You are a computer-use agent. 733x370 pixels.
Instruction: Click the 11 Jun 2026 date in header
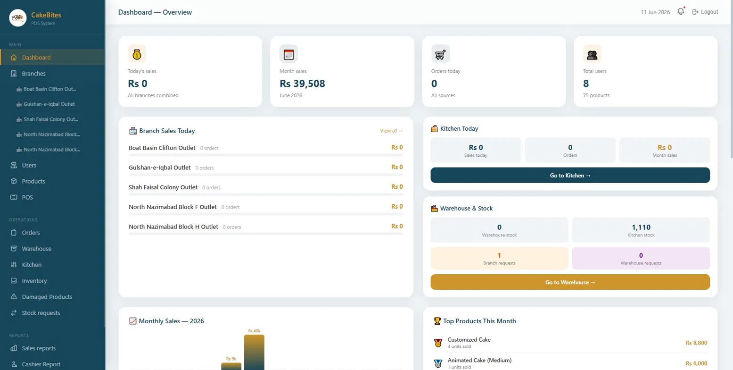(655, 12)
